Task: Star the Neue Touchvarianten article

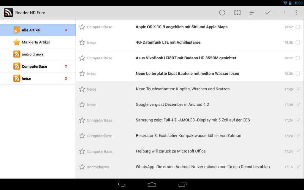Action: point(82,89)
